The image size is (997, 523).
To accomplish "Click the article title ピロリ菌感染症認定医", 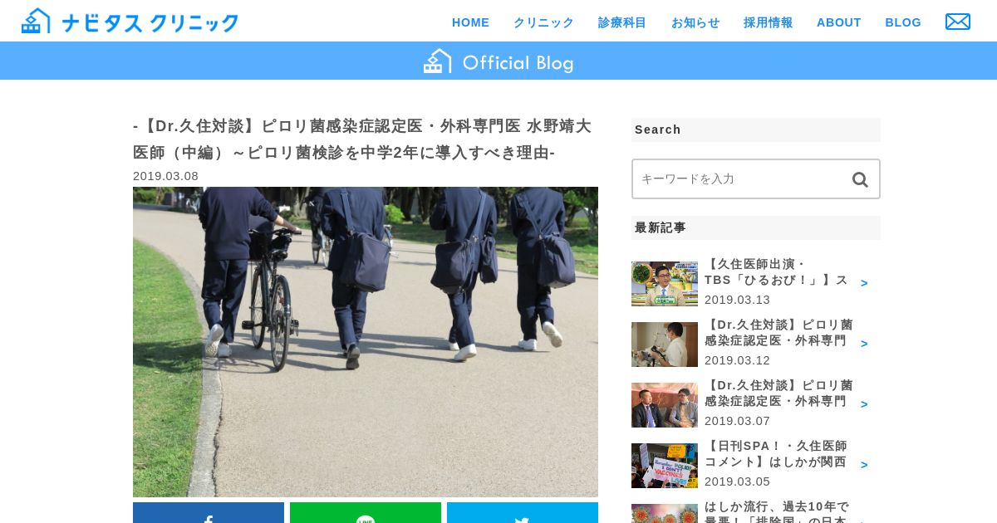I will point(362,139).
